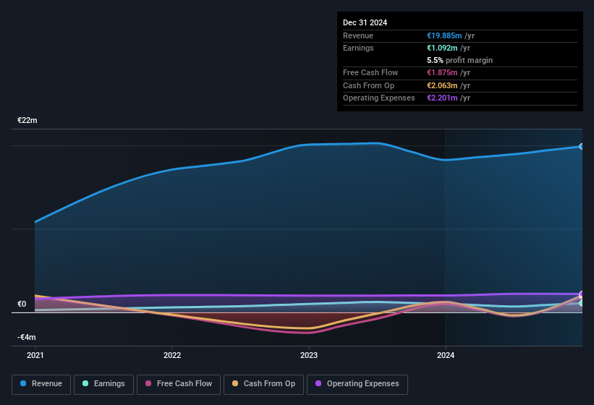Click the teal Earnings legend dot
594x405 pixels.
[x=85, y=383]
